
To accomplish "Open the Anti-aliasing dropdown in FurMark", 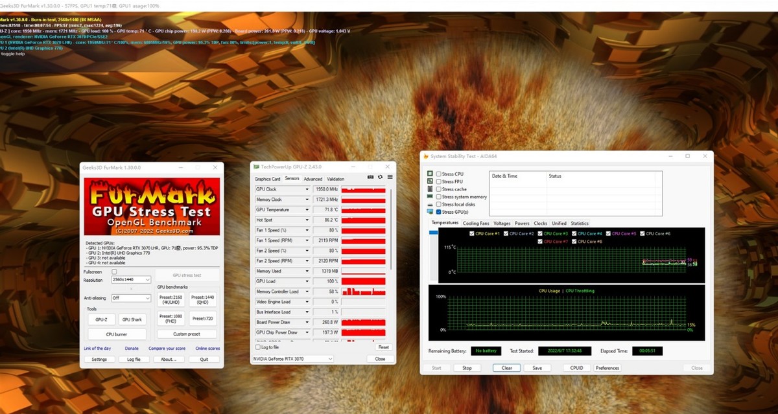I will [x=131, y=298].
